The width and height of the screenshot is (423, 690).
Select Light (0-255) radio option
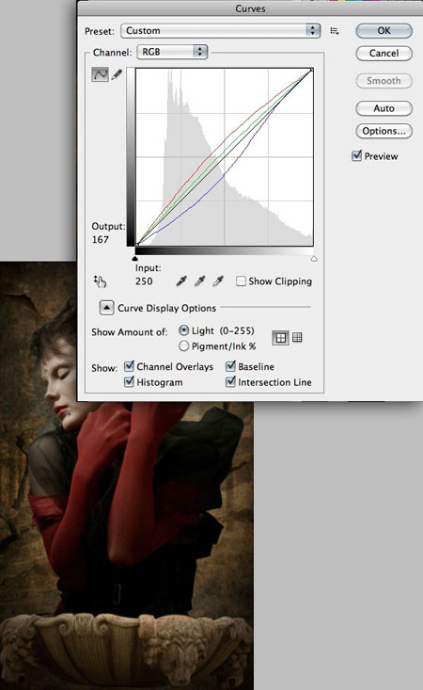(x=184, y=330)
